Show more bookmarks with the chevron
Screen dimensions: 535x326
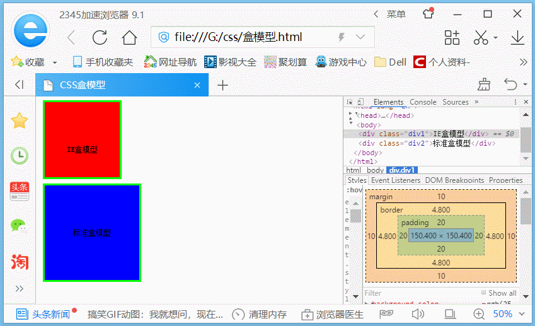pos(524,62)
